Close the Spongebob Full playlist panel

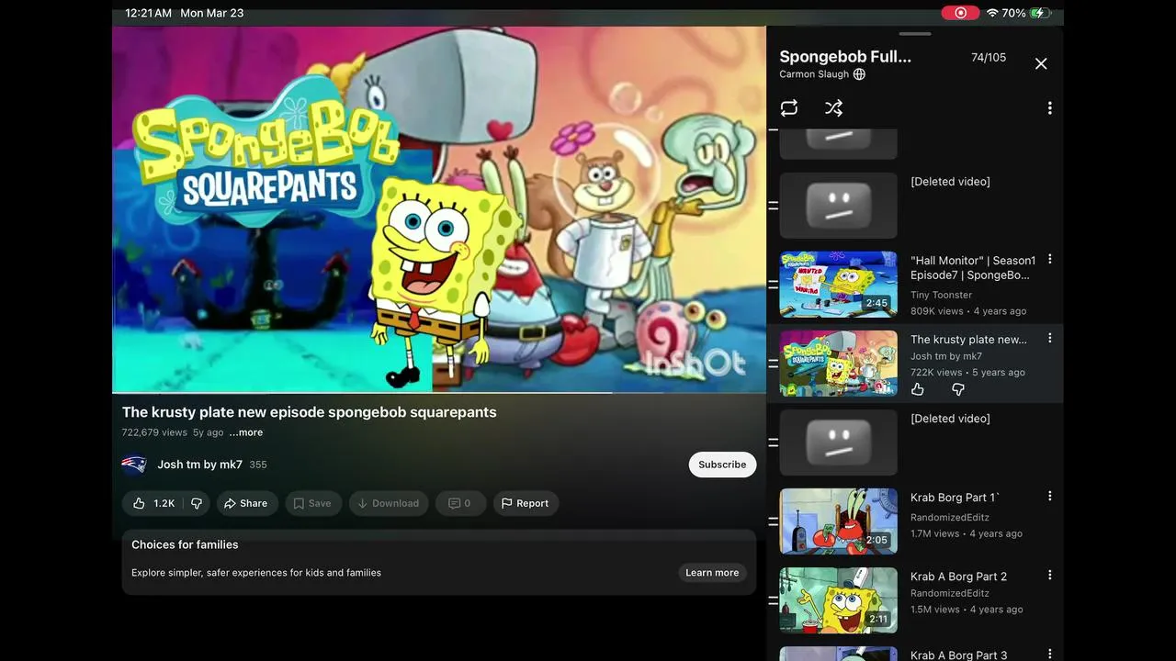1041,63
